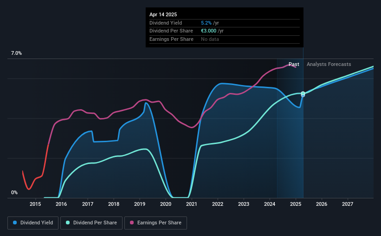This screenshot has width=381, height=236.
Task: Click the teal data point marker at Apr 2025
Action: pyautogui.click(x=303, y=93)
